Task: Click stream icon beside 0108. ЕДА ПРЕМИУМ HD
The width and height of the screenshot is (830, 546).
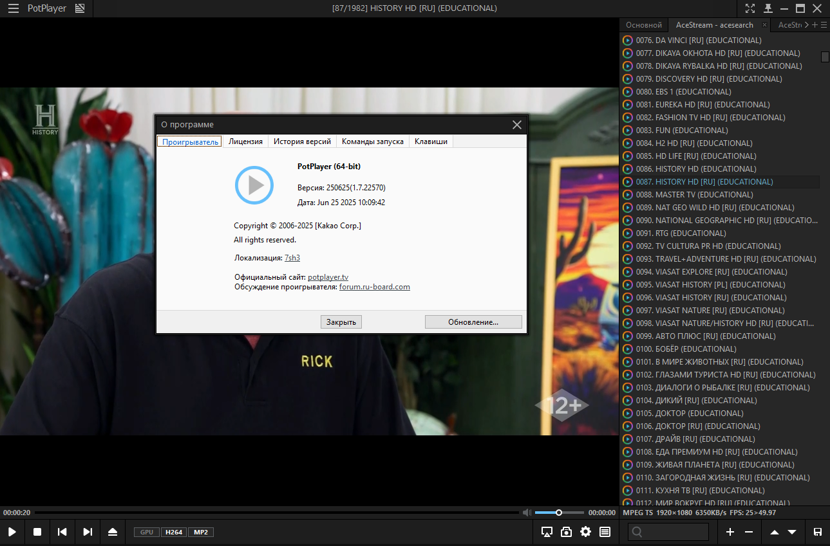Action: 628,452
